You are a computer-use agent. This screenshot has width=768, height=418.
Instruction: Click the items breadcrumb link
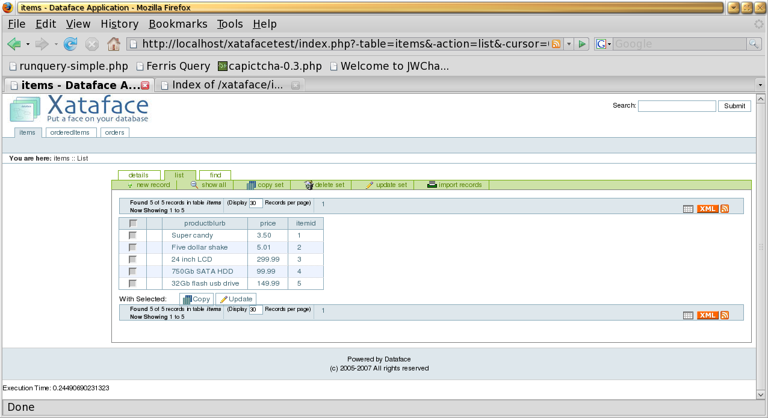pyautogui.click(x=61, y=158)
